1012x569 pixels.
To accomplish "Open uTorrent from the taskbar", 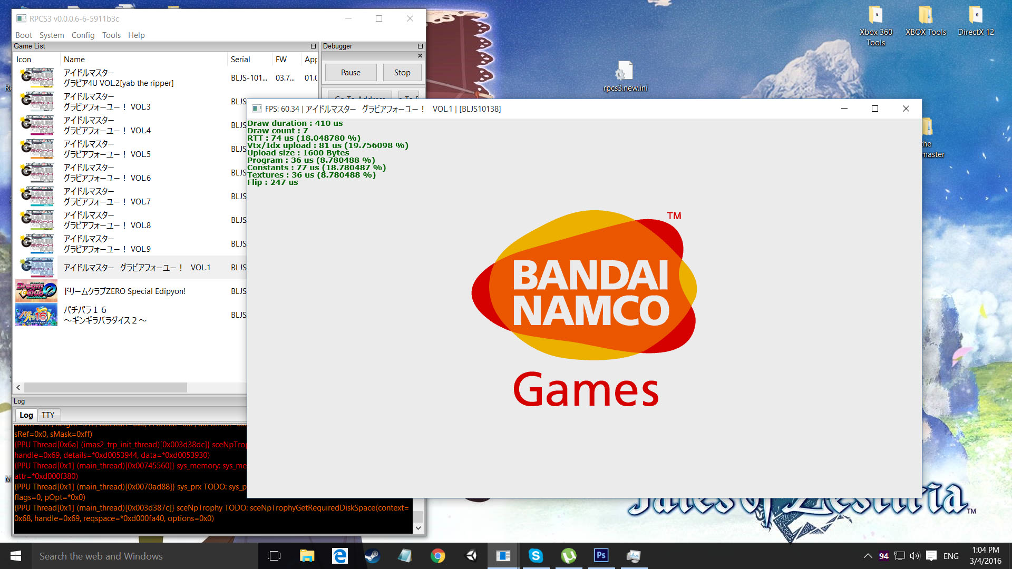I will 569,556.
